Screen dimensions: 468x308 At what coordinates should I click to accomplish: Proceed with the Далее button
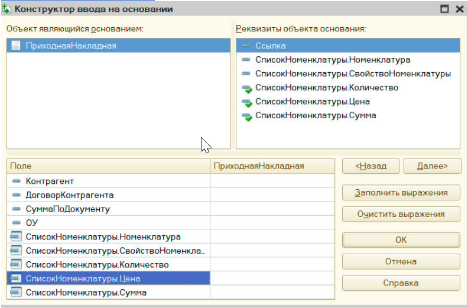(432, 166)
